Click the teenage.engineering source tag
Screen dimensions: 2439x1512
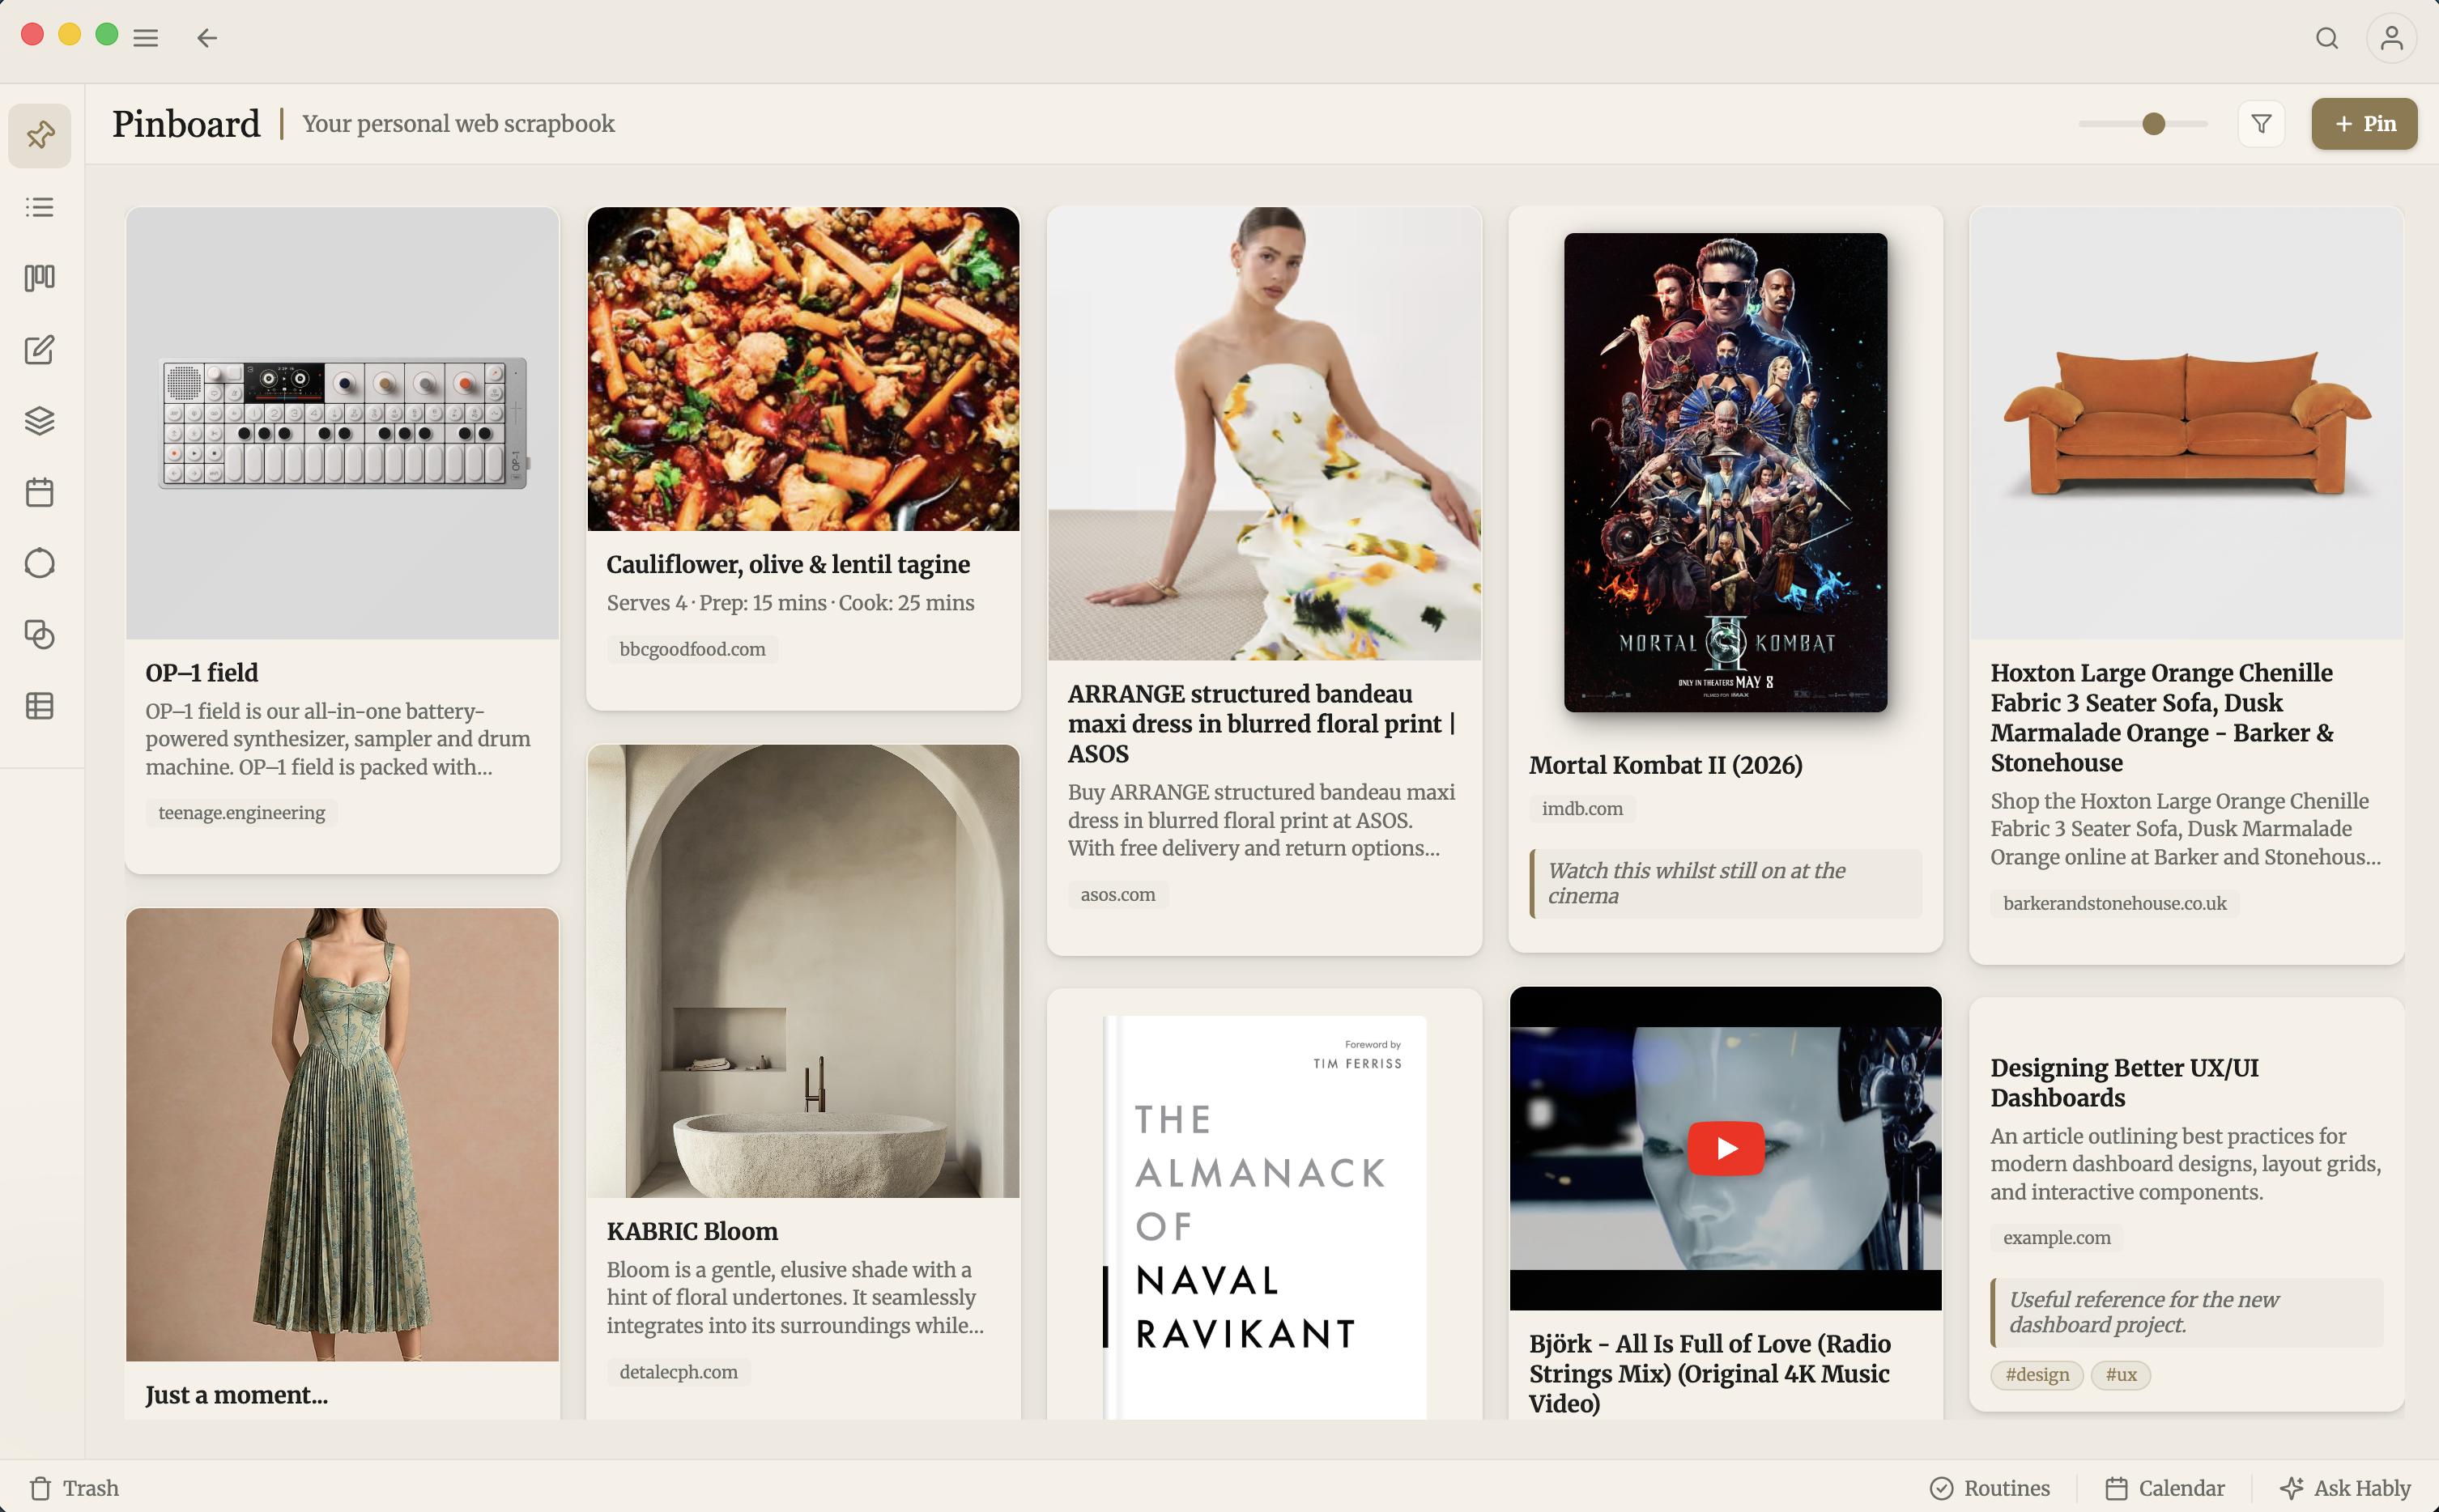241,813
